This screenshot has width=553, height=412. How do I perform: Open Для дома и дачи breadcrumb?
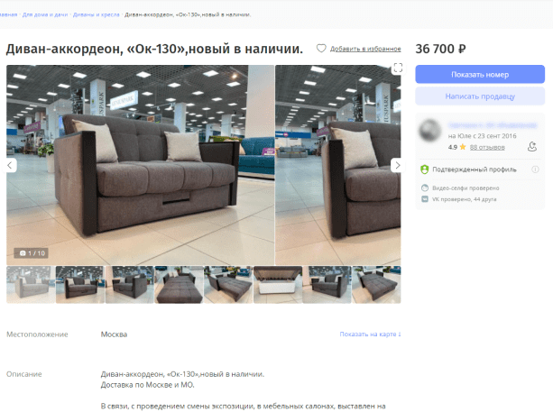45,14
